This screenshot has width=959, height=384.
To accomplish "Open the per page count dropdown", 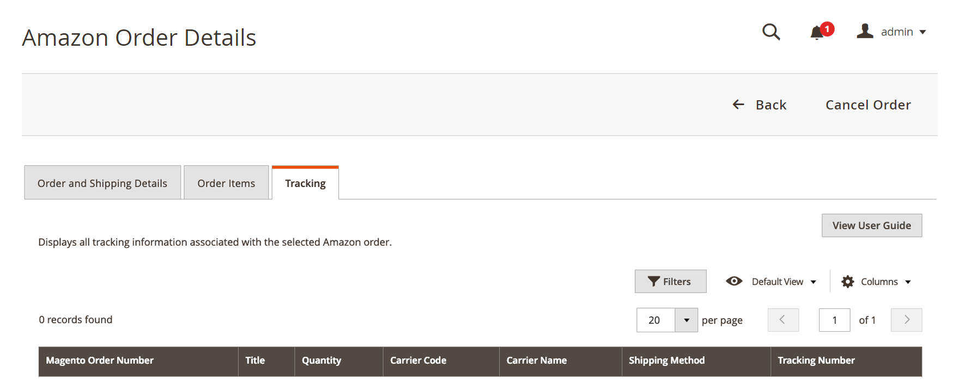I will (686, 320).
